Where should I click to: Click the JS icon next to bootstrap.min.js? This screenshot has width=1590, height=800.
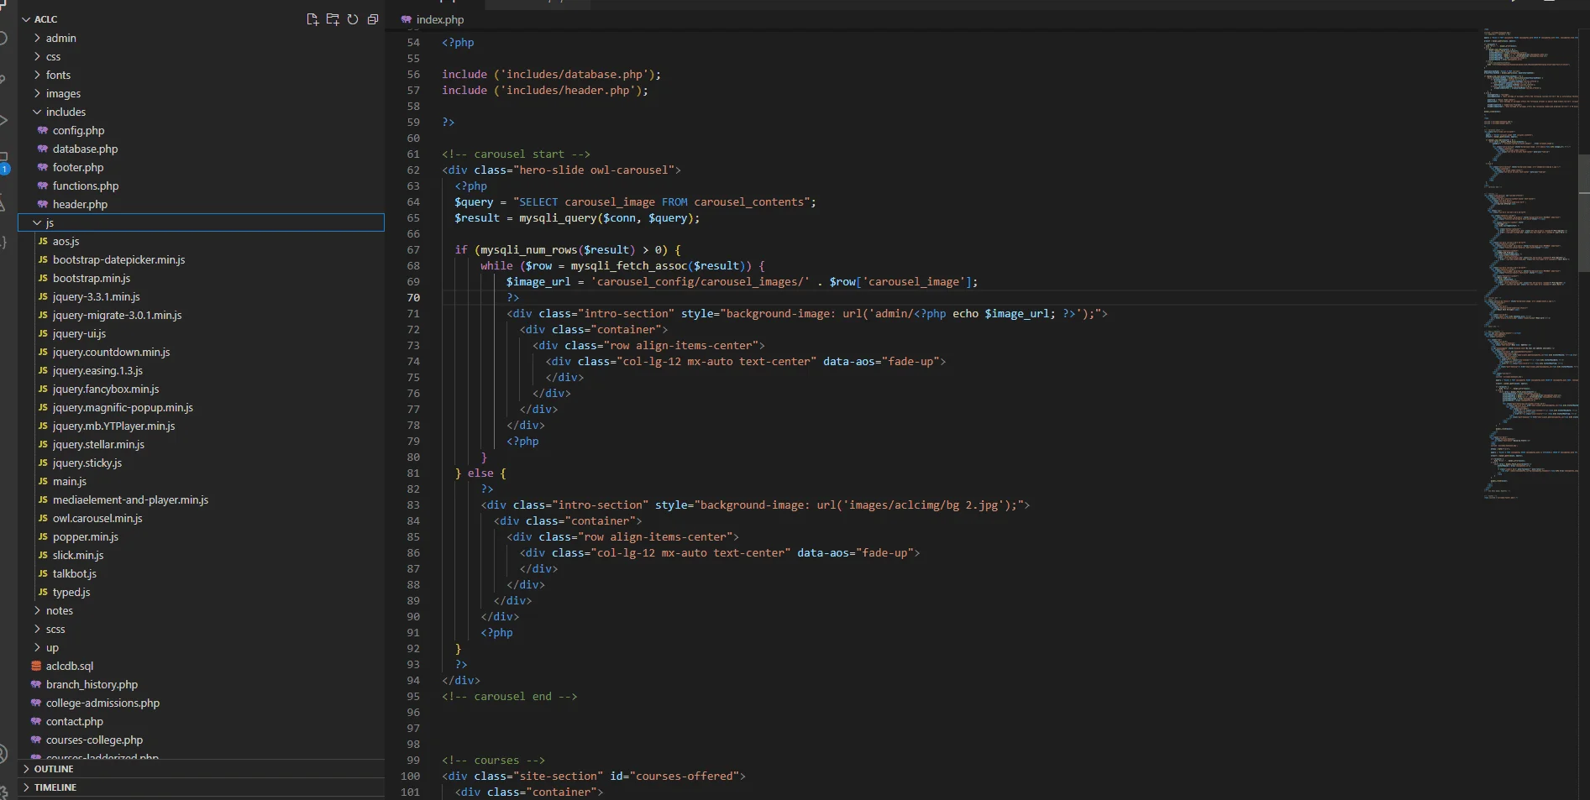[43, 278]
